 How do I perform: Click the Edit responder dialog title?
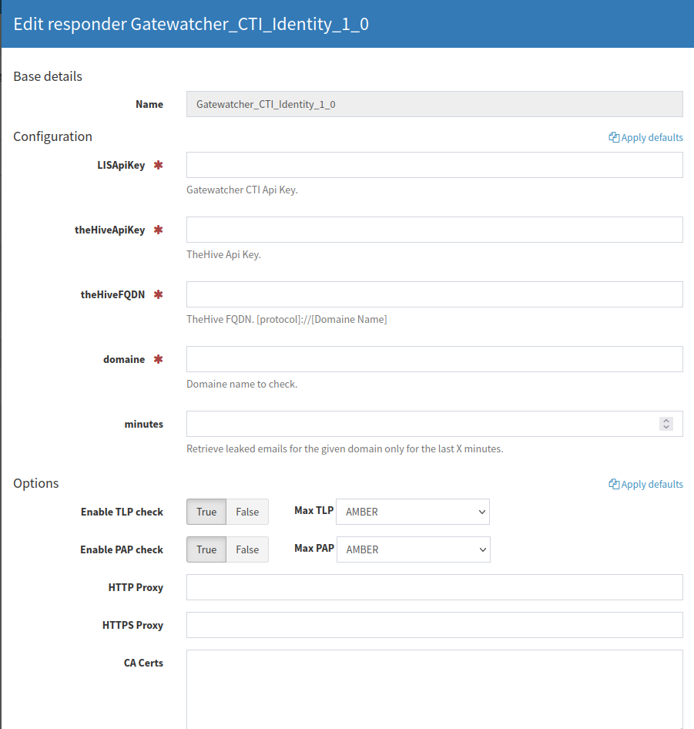click(x=191, y=24)
